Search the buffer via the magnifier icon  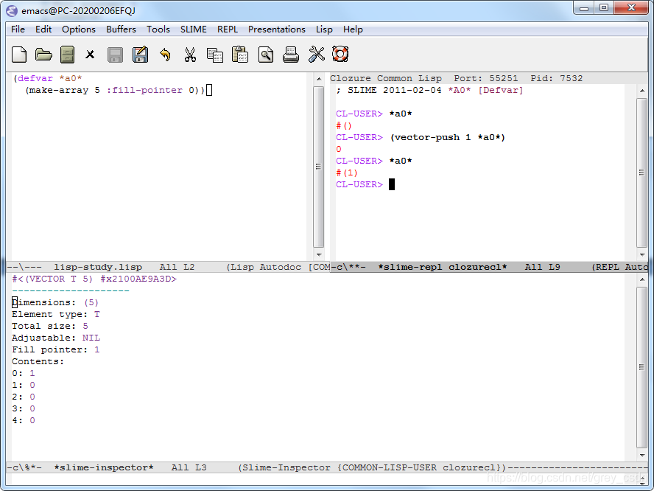click(x=265, y=54)
